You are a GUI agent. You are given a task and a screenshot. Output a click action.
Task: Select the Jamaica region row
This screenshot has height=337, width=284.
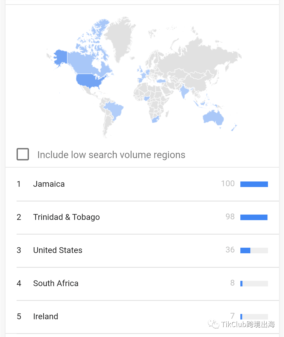point(142,184)
